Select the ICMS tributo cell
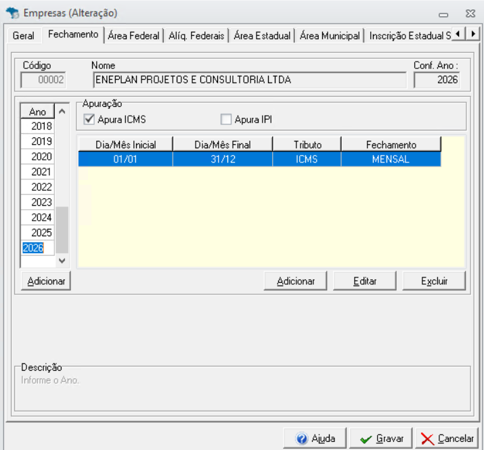 point(307,159)
